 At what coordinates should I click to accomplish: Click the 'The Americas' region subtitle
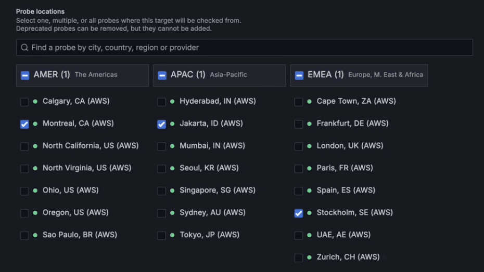pyautogui.click(x=96, y=75)
